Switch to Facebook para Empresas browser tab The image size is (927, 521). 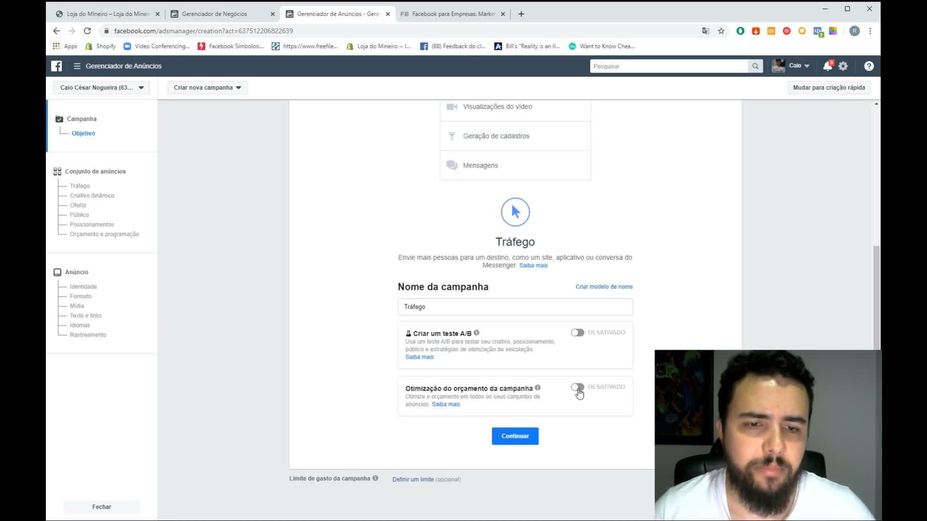tap(452, 14)
